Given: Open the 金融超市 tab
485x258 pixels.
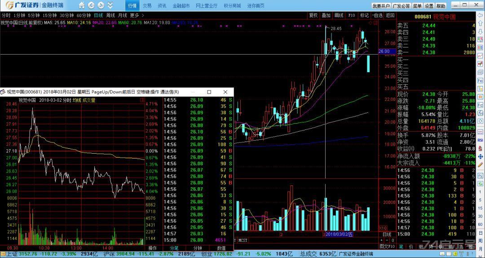Looking at the screenshot, I should pos(181,5).
